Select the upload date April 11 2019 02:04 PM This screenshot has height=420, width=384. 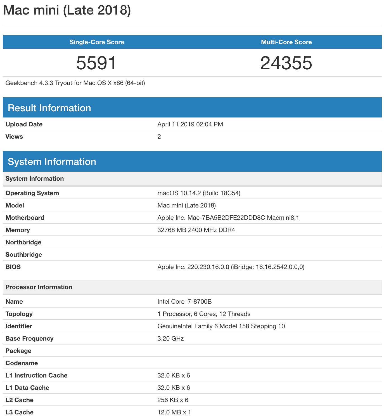pyautogui.click(x=190, y=124)
